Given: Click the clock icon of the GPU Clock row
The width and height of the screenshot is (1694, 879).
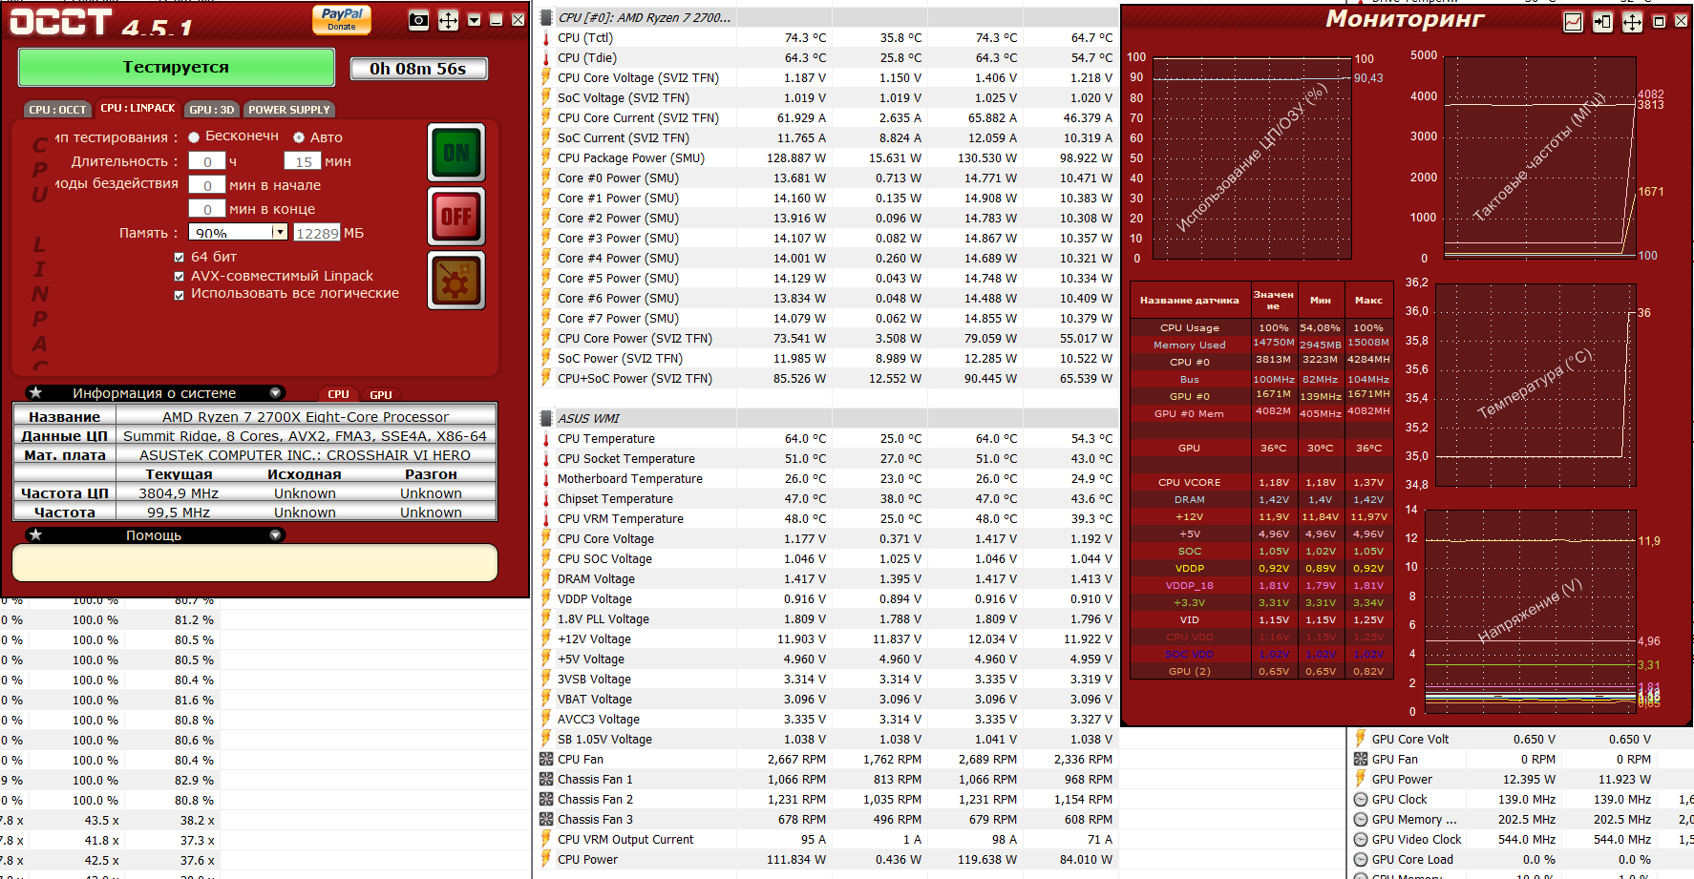Looking at the screenshot, I should [x=1361, y=800].
